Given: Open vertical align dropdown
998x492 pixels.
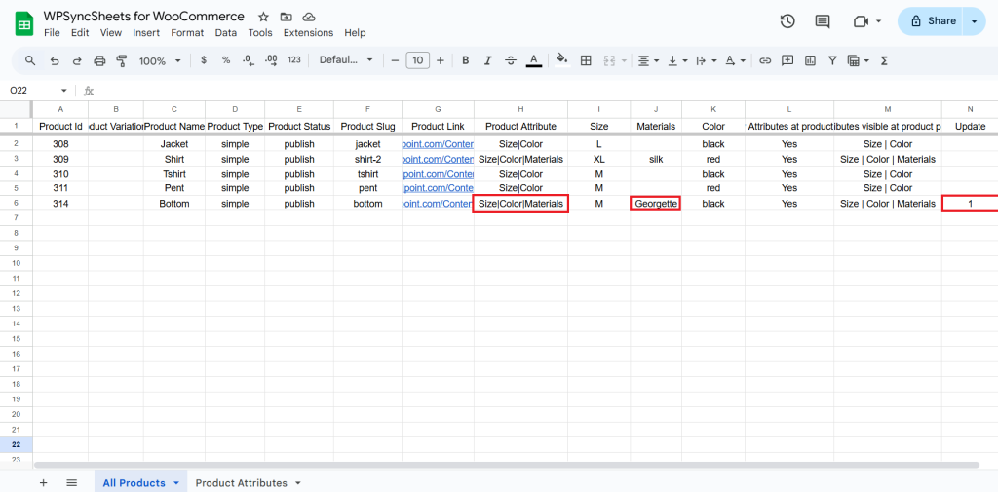Looking at the screenshot, I should pyautogui.click(x=677, y=60).
